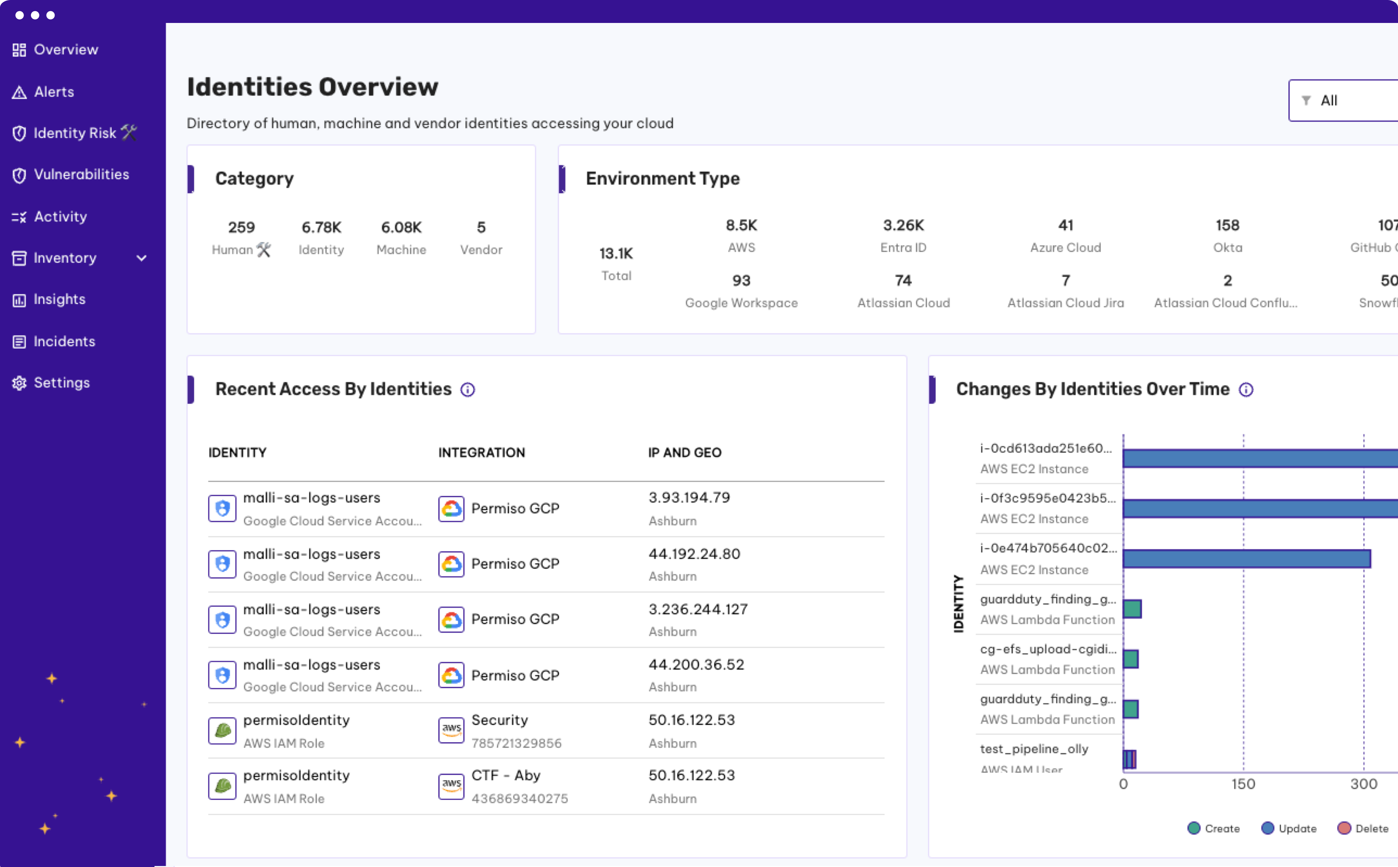Viewport: 1398px width, 867px height.
Task: Click the Incidents list icon
Action: [19, 342]
